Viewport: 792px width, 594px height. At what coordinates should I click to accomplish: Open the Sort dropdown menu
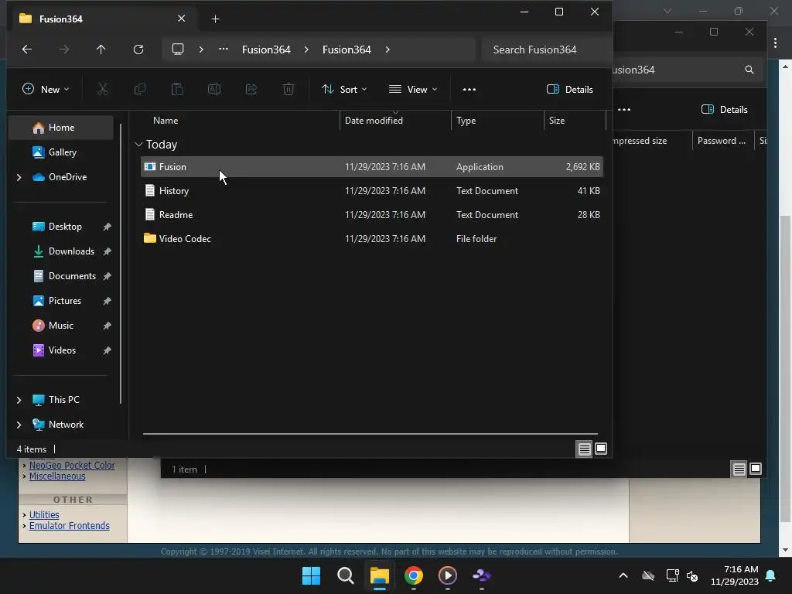tap(344, 90)
